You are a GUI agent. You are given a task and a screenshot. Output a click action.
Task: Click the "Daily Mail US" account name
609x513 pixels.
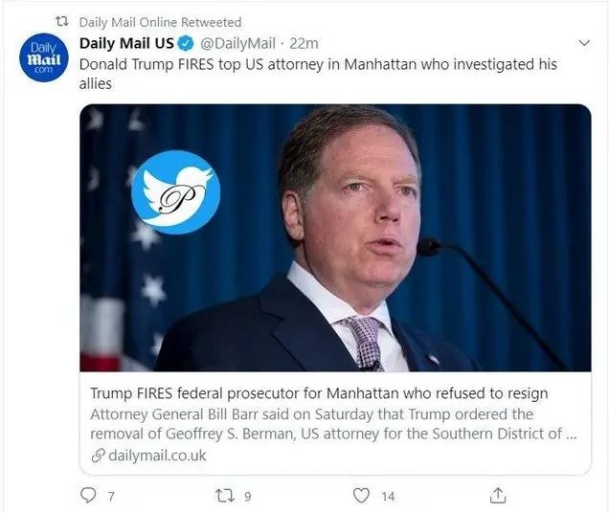coord(126,43)
